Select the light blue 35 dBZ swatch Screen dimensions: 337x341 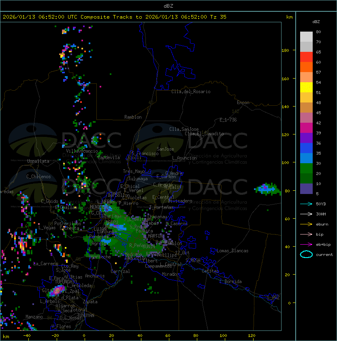pos(306,158)
